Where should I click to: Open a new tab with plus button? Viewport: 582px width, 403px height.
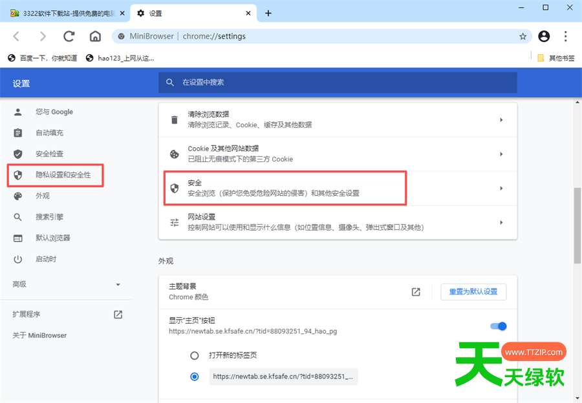[x=268, y=14]
